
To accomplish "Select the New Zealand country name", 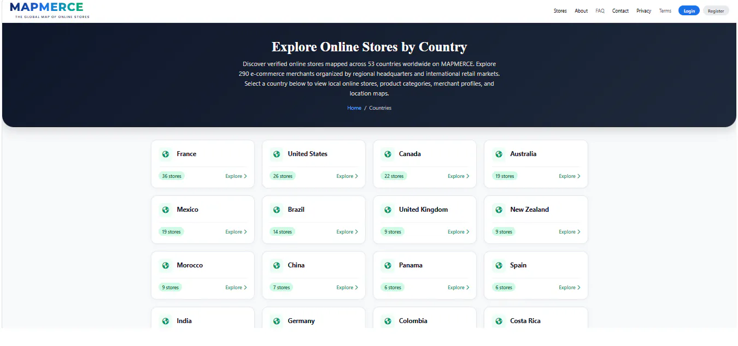I will 529,210.
